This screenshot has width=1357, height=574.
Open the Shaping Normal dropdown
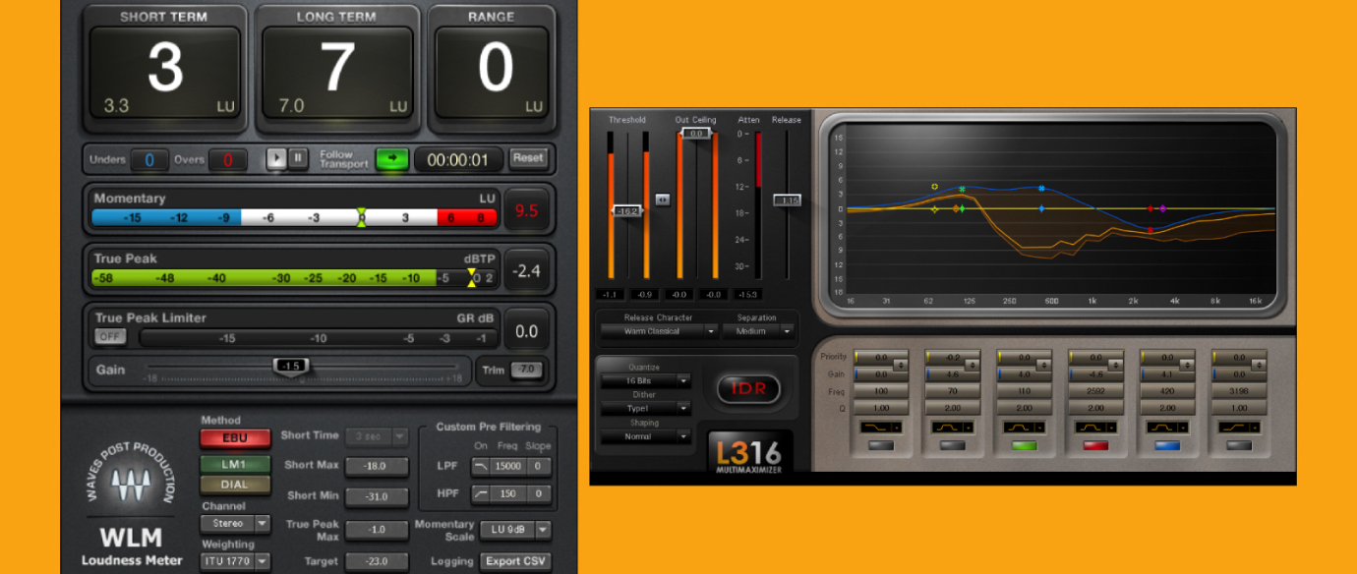[x=647, y=436]
